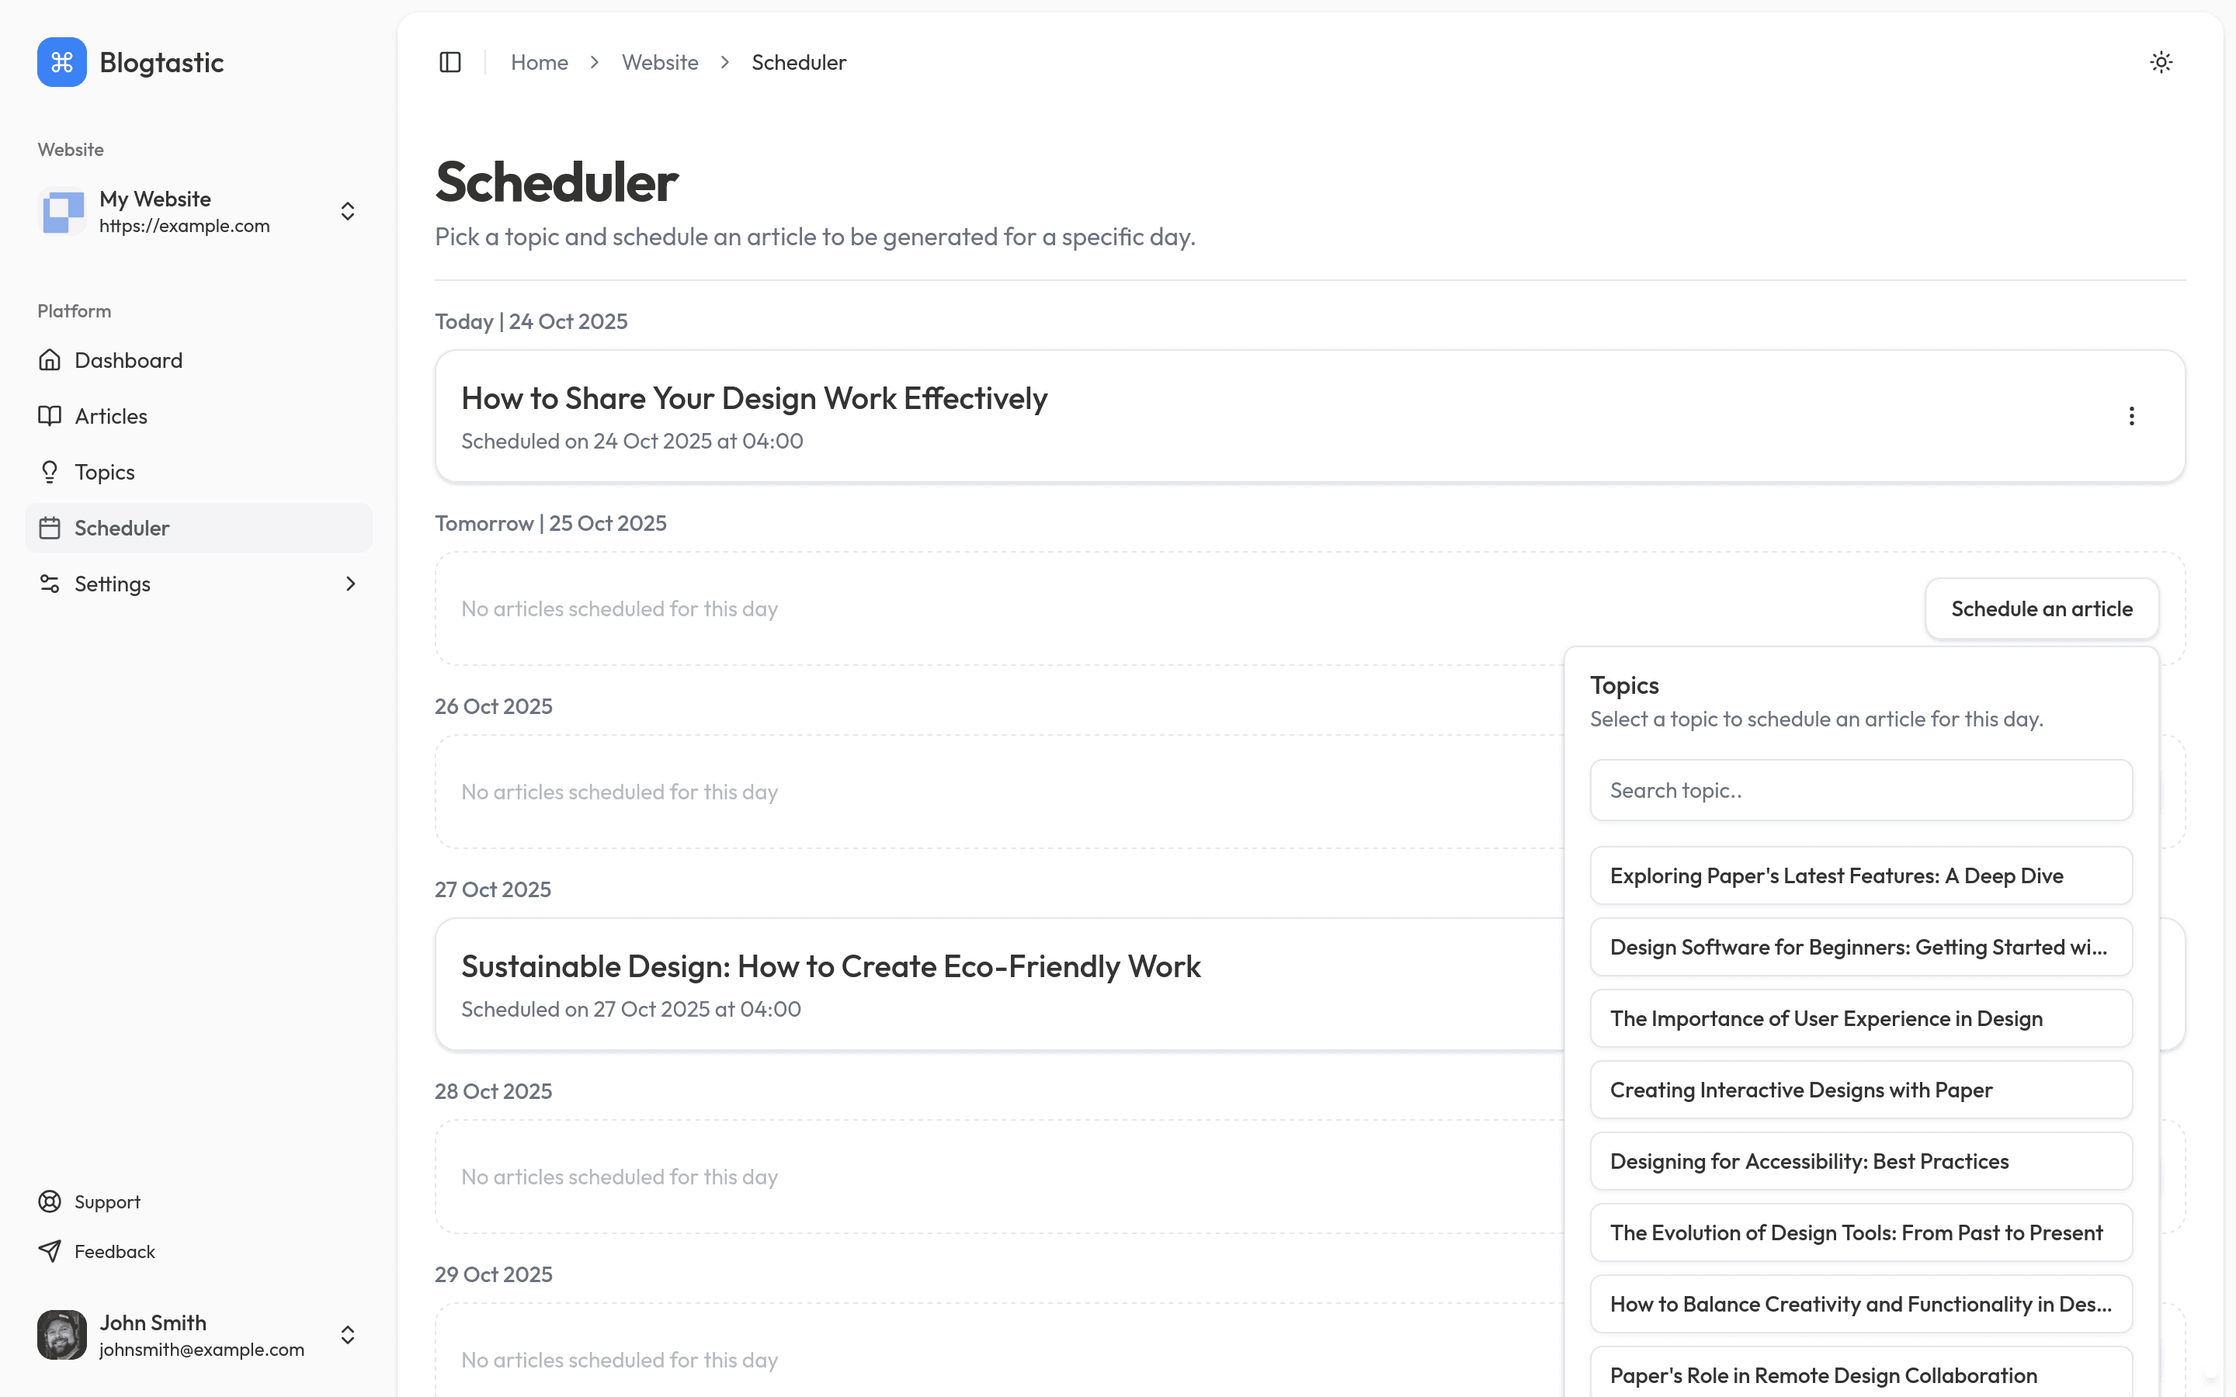2236x1397 pixels.
Task: Switch theme with the sun icon
Action: pyautogui.click(x=2161, y=62)
